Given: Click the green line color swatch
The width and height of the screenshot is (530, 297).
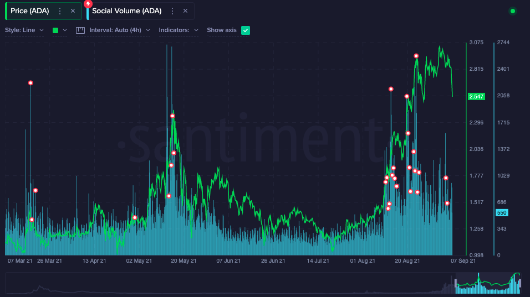Looking at the screenshot, I should click(55, 30).
